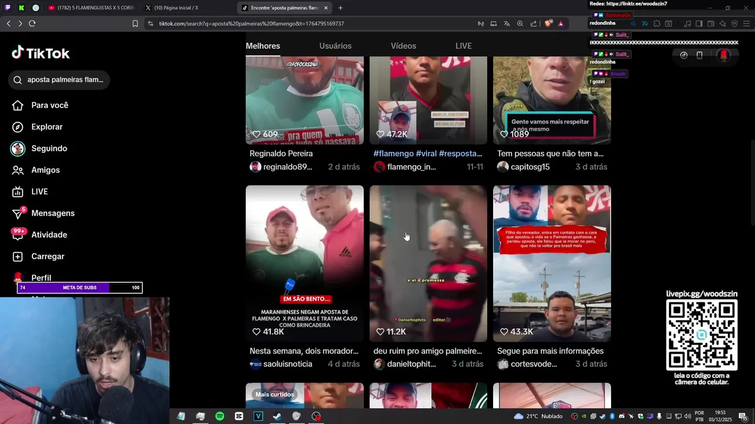Open the new tab with plus button
This screenshot has height=424, width=755.
click(x=340, y=8)
